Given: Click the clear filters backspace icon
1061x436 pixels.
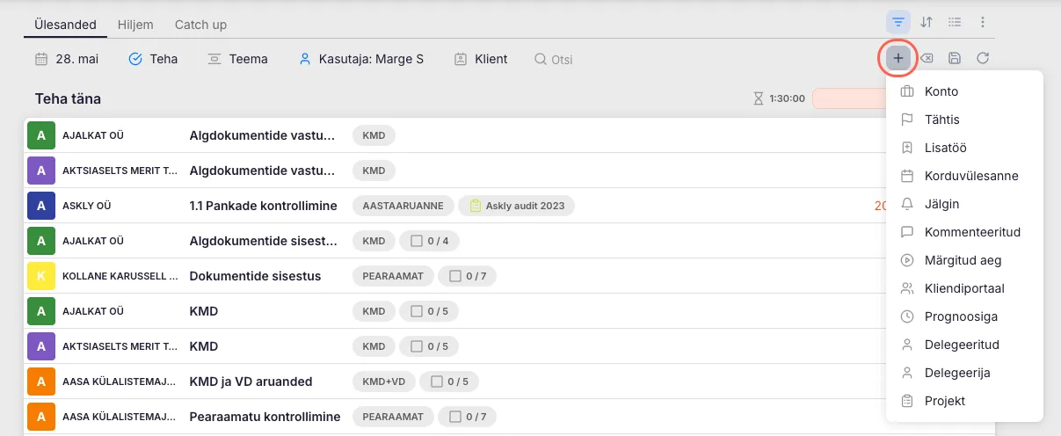Looking at the screenshot, I should tap(927, 59).
